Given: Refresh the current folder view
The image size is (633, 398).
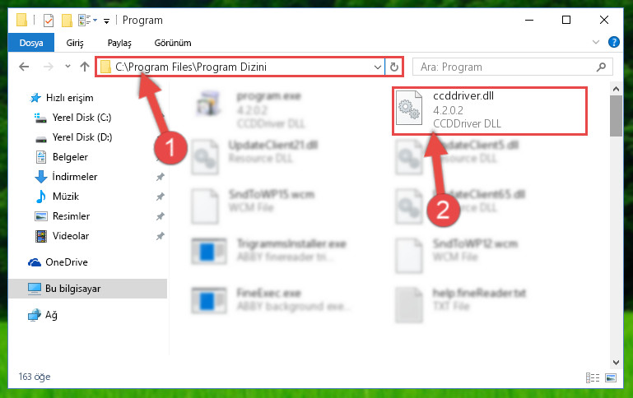Looking at the screenshot, I should [x=394, y=67].
